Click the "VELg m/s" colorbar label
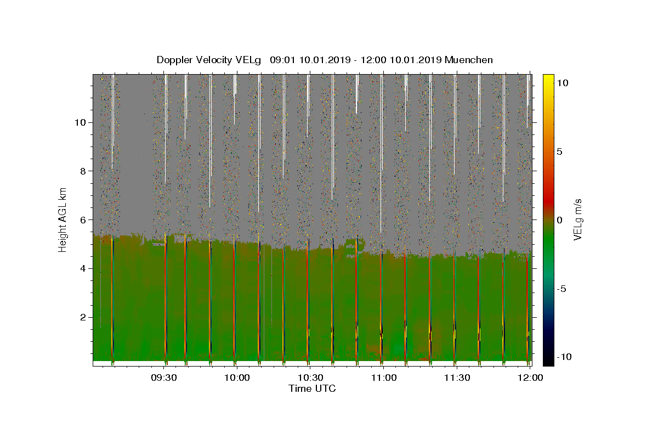The image size is (658, 439). point(578,219)
